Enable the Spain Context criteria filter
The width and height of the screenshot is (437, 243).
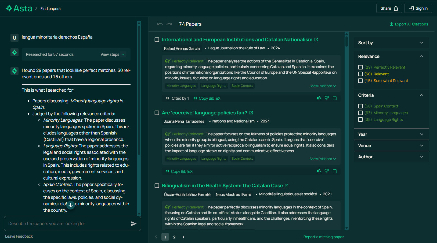[360, 106]
